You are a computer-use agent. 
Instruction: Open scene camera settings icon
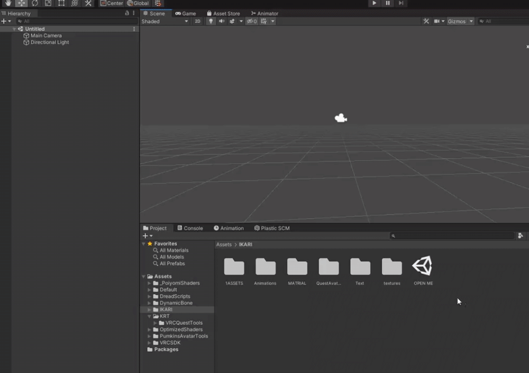point(436,21)
